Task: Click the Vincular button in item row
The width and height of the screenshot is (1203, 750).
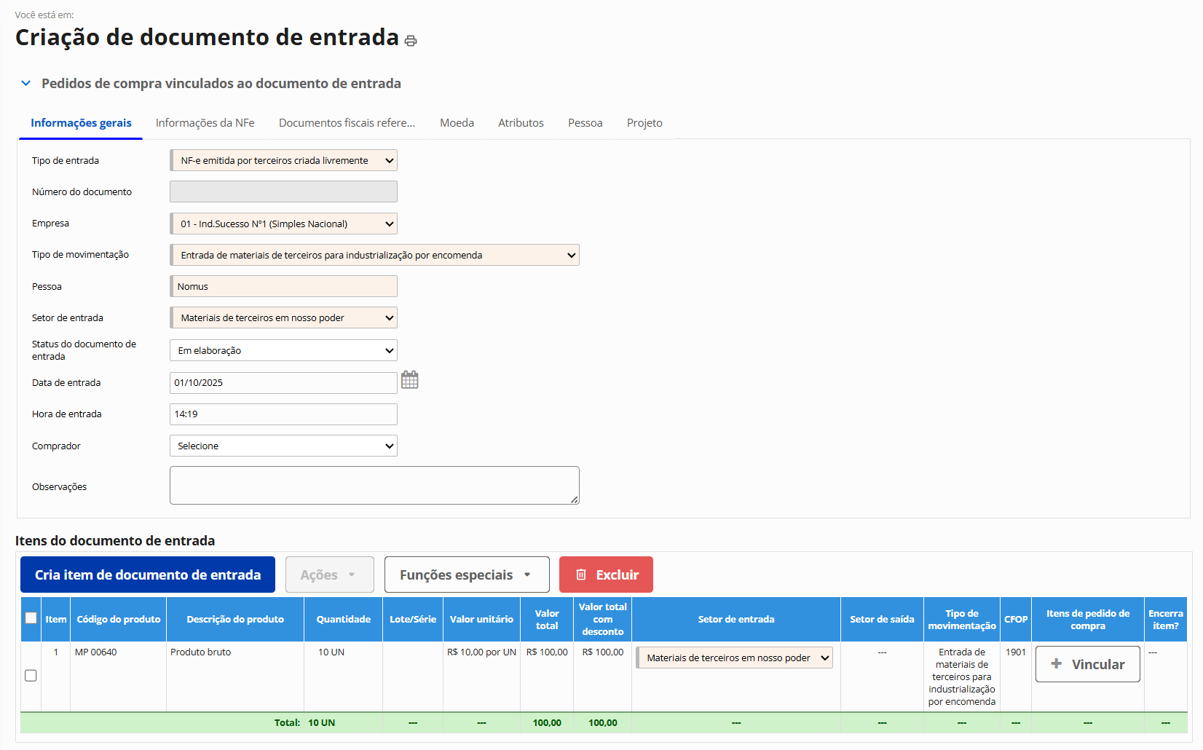Action: pyautogui.click(x=1087, y=664)
